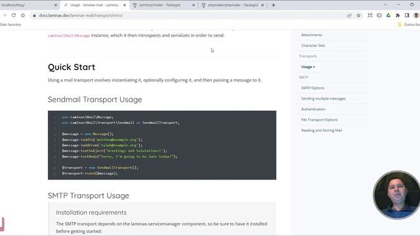Open Attachments in the sidebar

coord(312,35)
